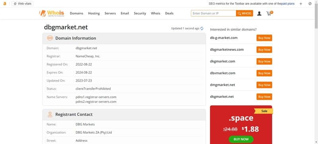Image resolution: width=318 pixels, height=144 pixels.
Task: Buy Now for dmgmarket.net
Action: (264, 85)
